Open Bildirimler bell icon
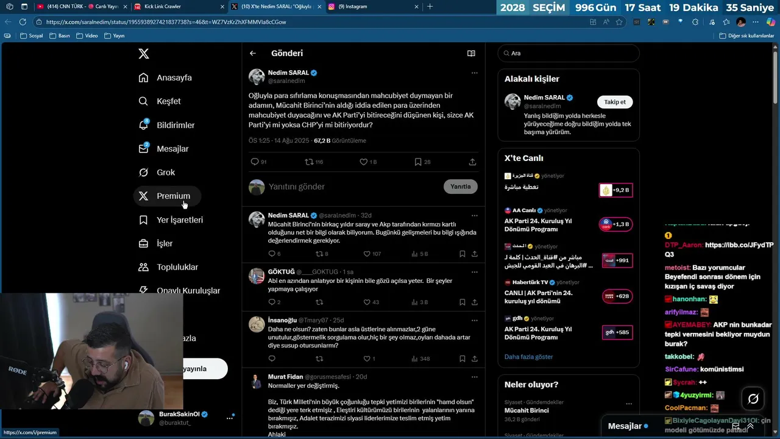 pyautogui.click(x=143, y=125)
